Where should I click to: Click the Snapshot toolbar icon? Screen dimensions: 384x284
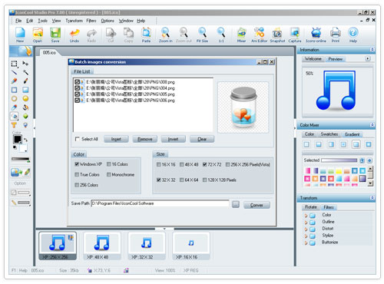point(277,33)
